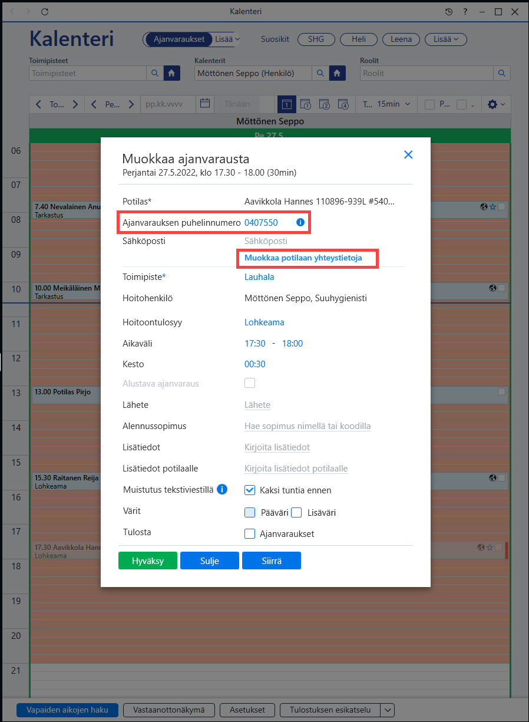Click the green Hyväksy button

point(148,561)
